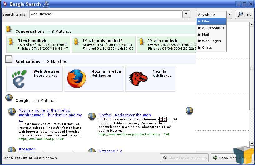The width and height of the screenshot is (255, 165).
Task: Choose in Files scope option
Action: point(211,21)
